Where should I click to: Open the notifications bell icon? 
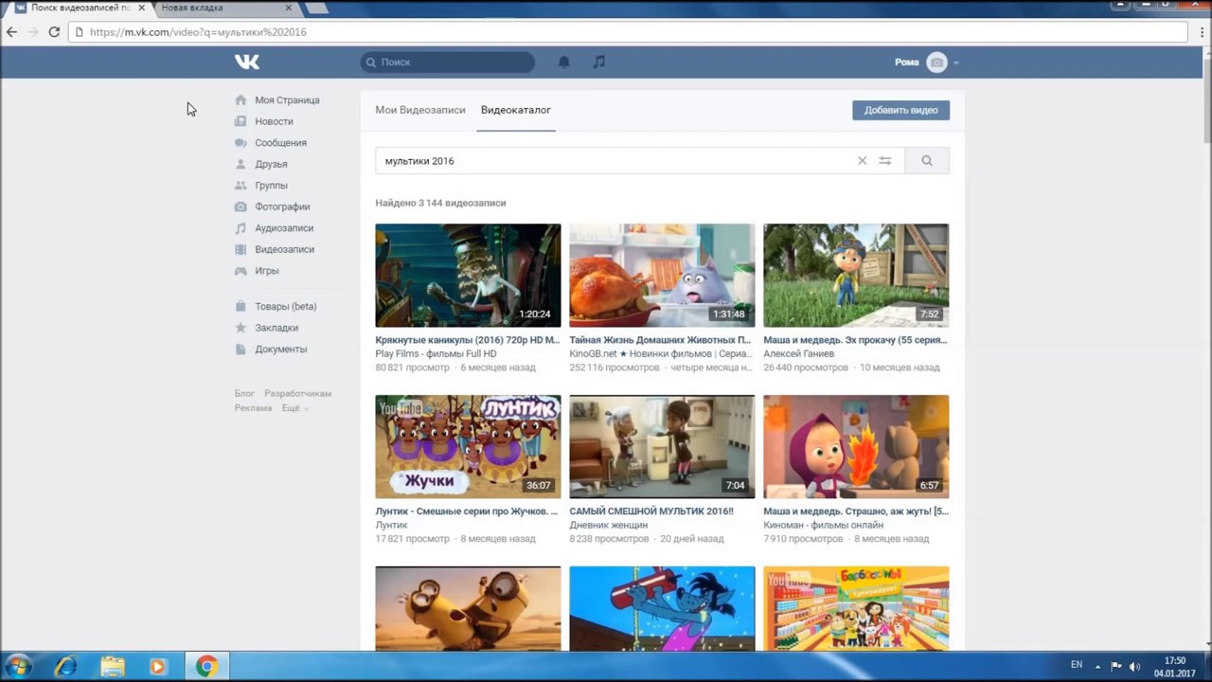(x=564, y=63)
